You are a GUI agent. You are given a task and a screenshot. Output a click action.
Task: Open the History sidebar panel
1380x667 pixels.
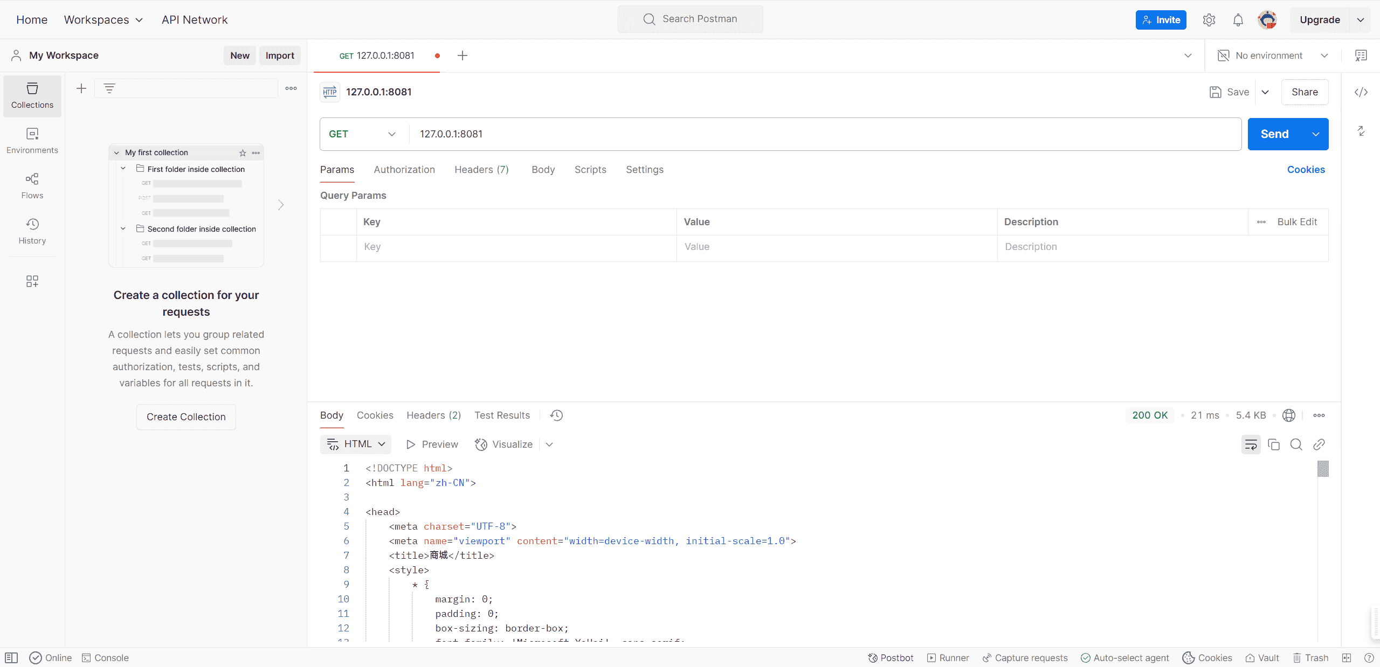pos(32,232)
